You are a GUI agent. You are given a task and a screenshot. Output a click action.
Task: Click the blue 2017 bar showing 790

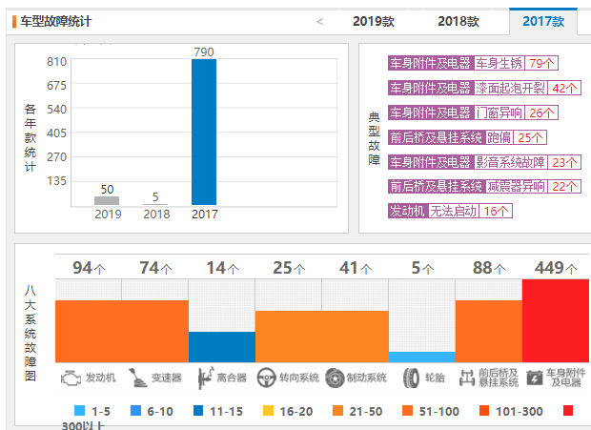tap(204, 132)
